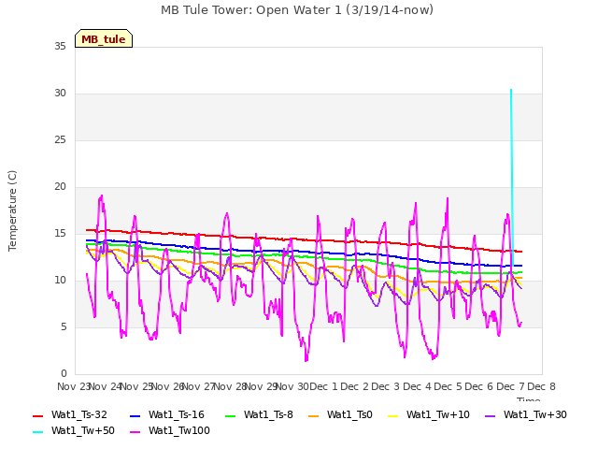598x449 pixels.
Task: Click the 20 y-axis tick label
Action: [x=60, y=187]
